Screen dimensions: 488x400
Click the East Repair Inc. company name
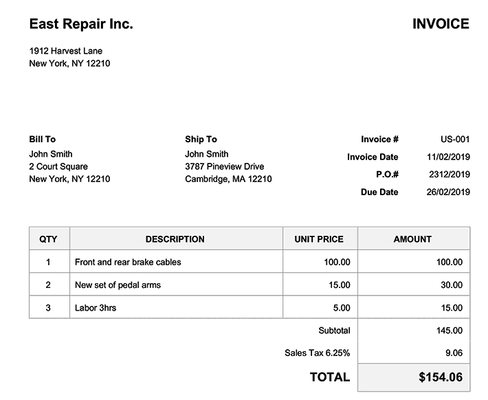coord(81,24)
